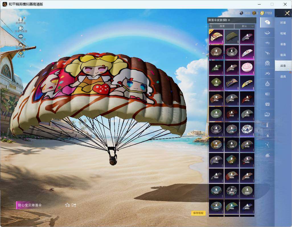The image size is (292, 227).
Task: Open the voice speaker category icon
Action: click(x=267, y=94)
